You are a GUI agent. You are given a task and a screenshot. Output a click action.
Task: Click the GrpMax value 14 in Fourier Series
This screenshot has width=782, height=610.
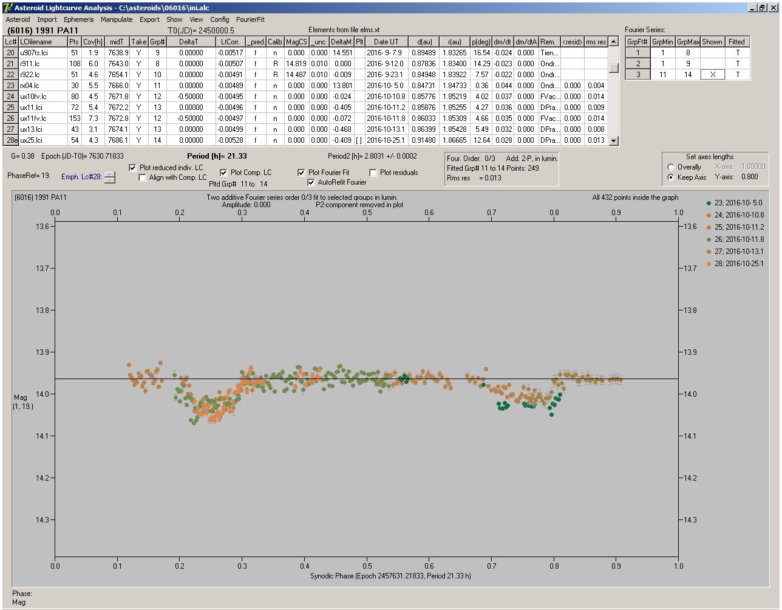click(688, 75)
